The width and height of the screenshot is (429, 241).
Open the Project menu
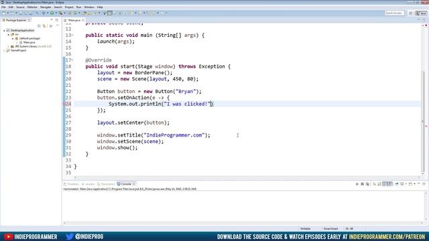coord(69,7)
